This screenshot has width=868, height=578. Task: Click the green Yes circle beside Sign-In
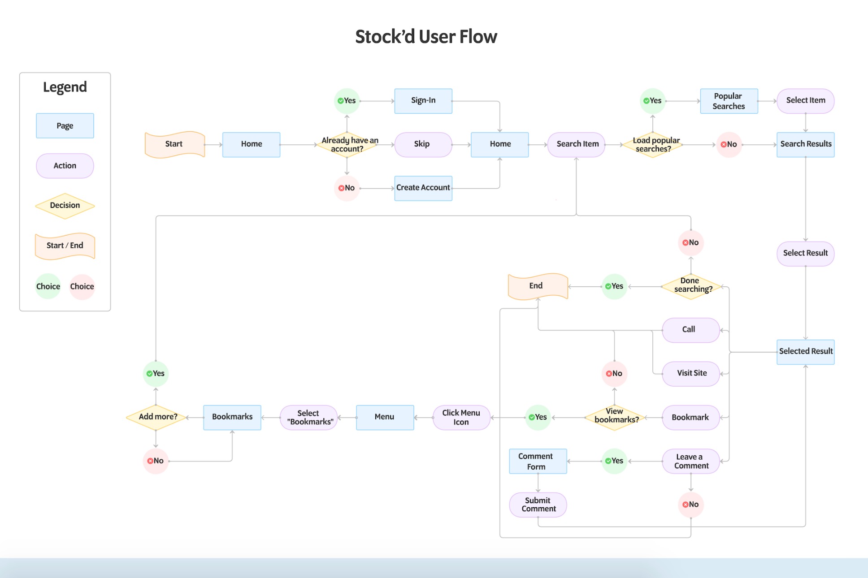tap(347, 101)
